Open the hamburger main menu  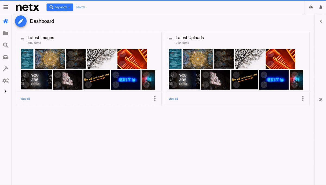pyautogui.click(x=5, y=7)
